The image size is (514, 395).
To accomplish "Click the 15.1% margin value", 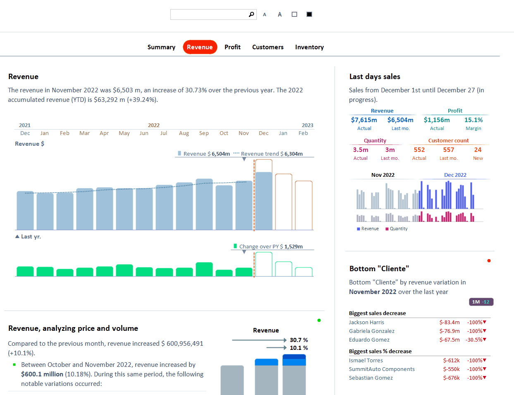I will tap(473, 120).
